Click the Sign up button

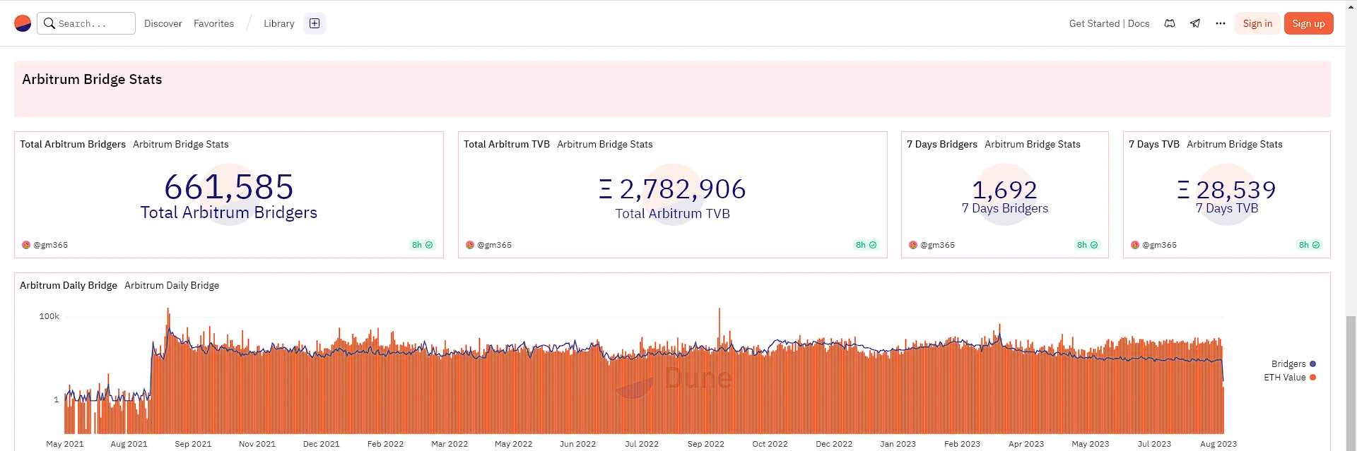[x=1308, y=23]
